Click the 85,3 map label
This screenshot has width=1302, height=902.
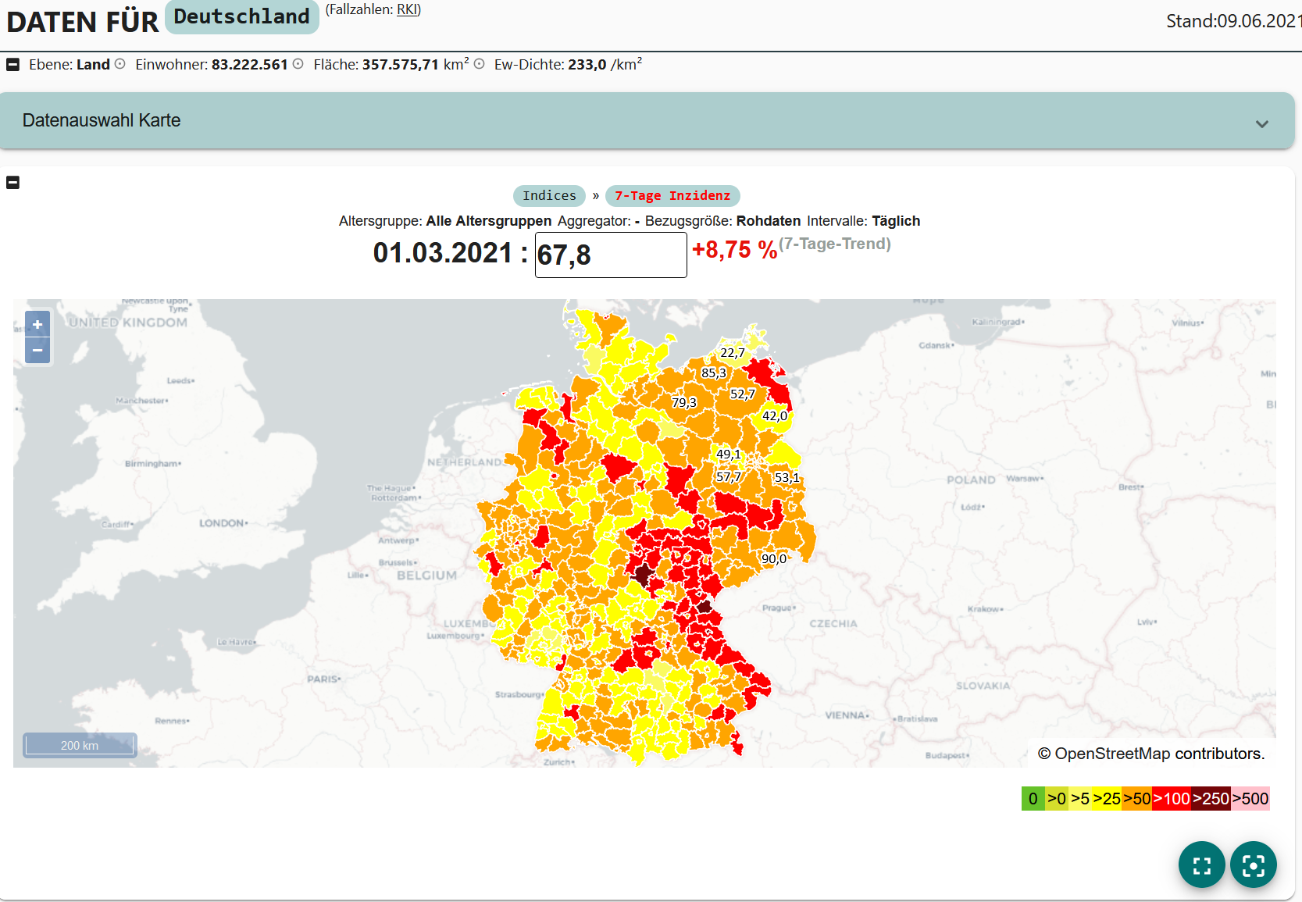(x=714, y=373)
